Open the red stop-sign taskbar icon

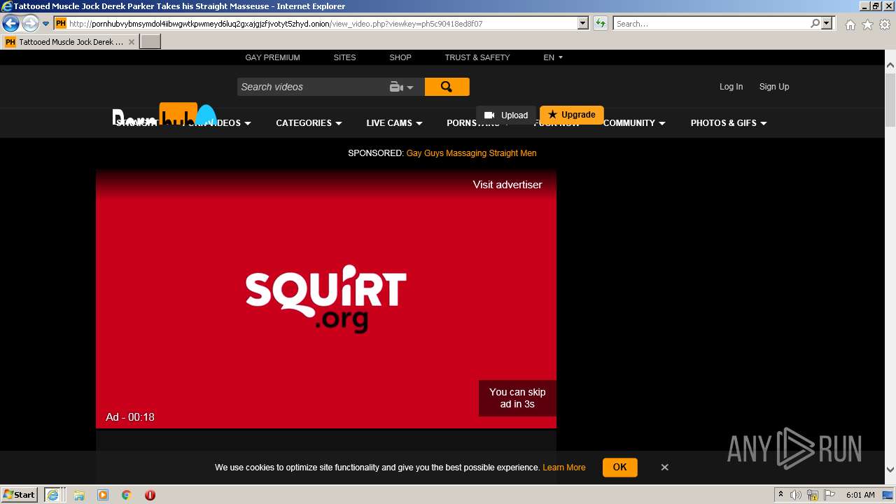coord(150,495)
